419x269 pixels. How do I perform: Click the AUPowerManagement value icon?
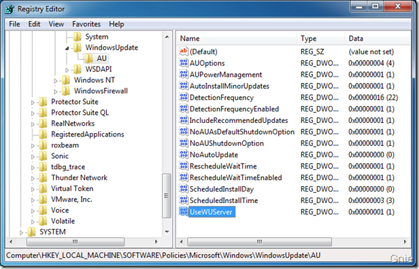pos(184,74)
